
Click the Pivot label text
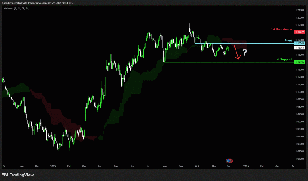(288, 40)
